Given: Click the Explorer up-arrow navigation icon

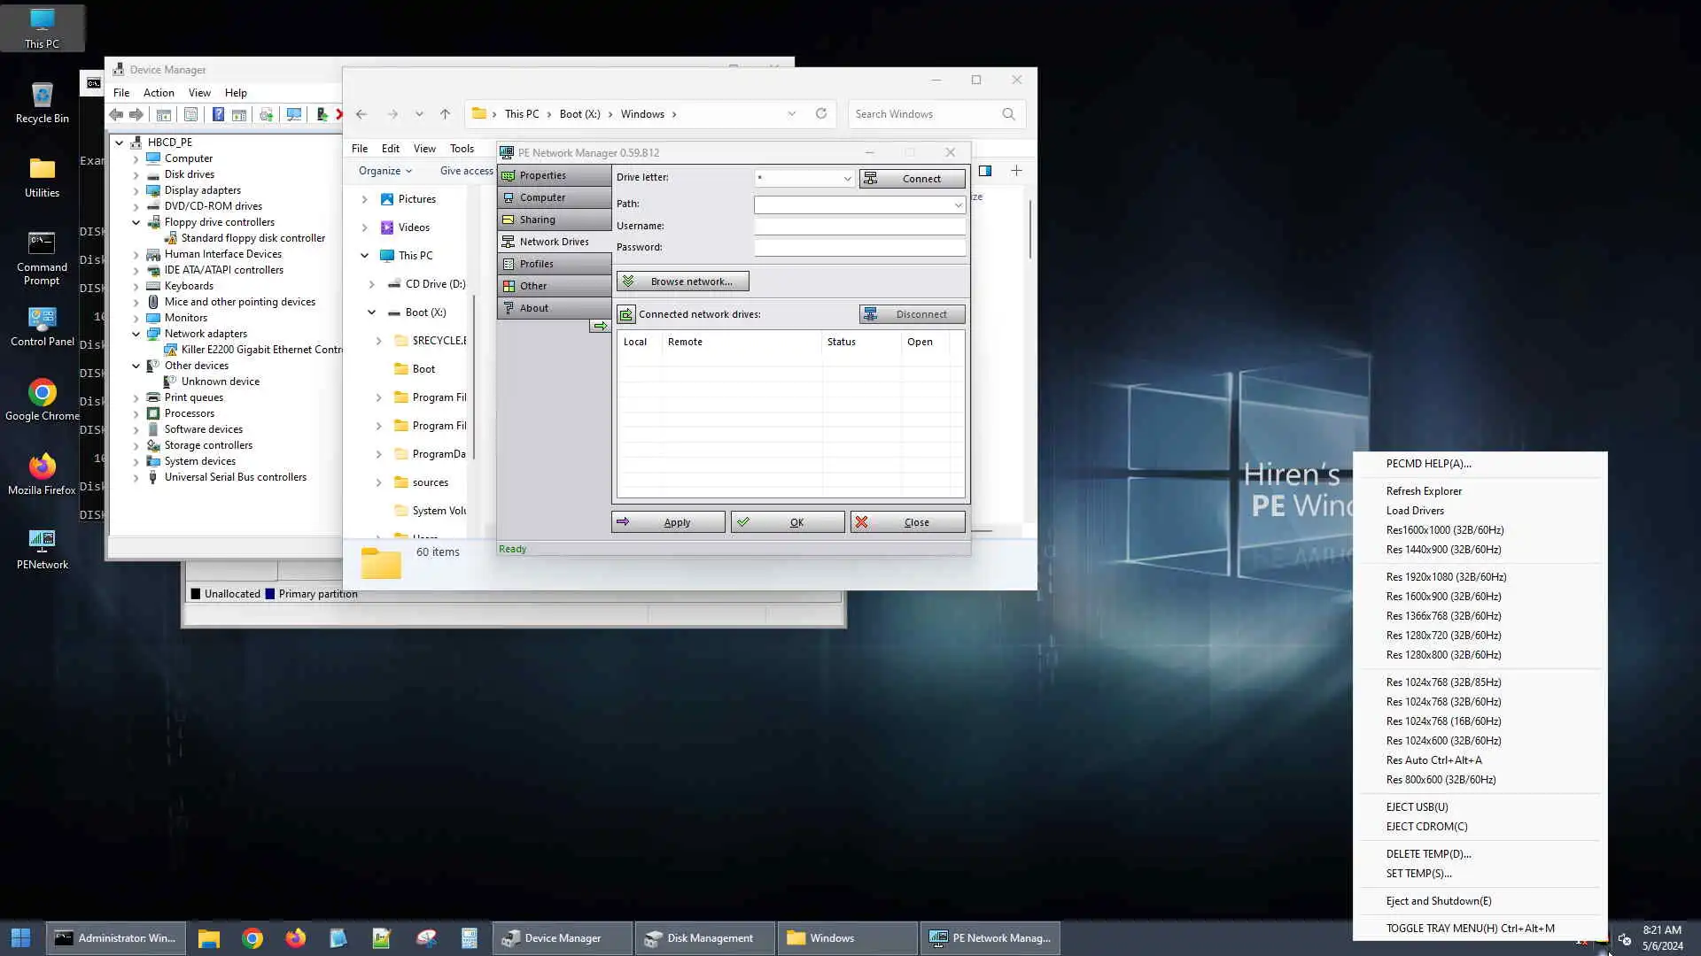Looking at the screenshot, I should coord(445,114).
